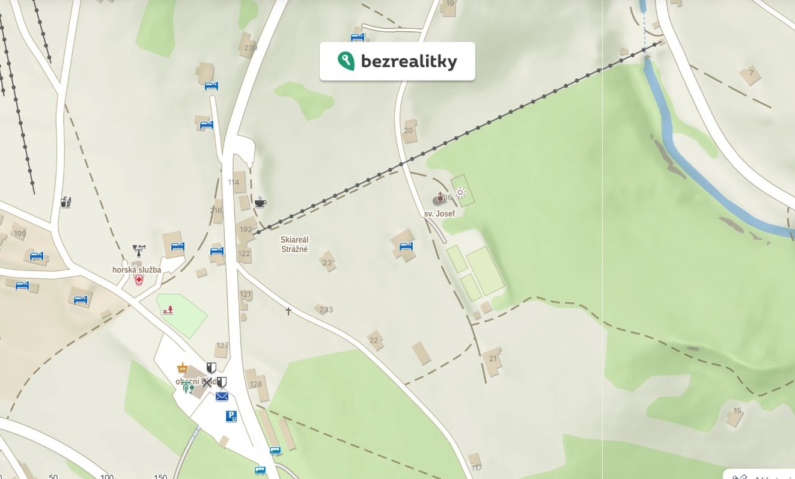The image size is (795, 479).
Task: Open the bezrealitky logo link
Action: click(x=397, y=61)
